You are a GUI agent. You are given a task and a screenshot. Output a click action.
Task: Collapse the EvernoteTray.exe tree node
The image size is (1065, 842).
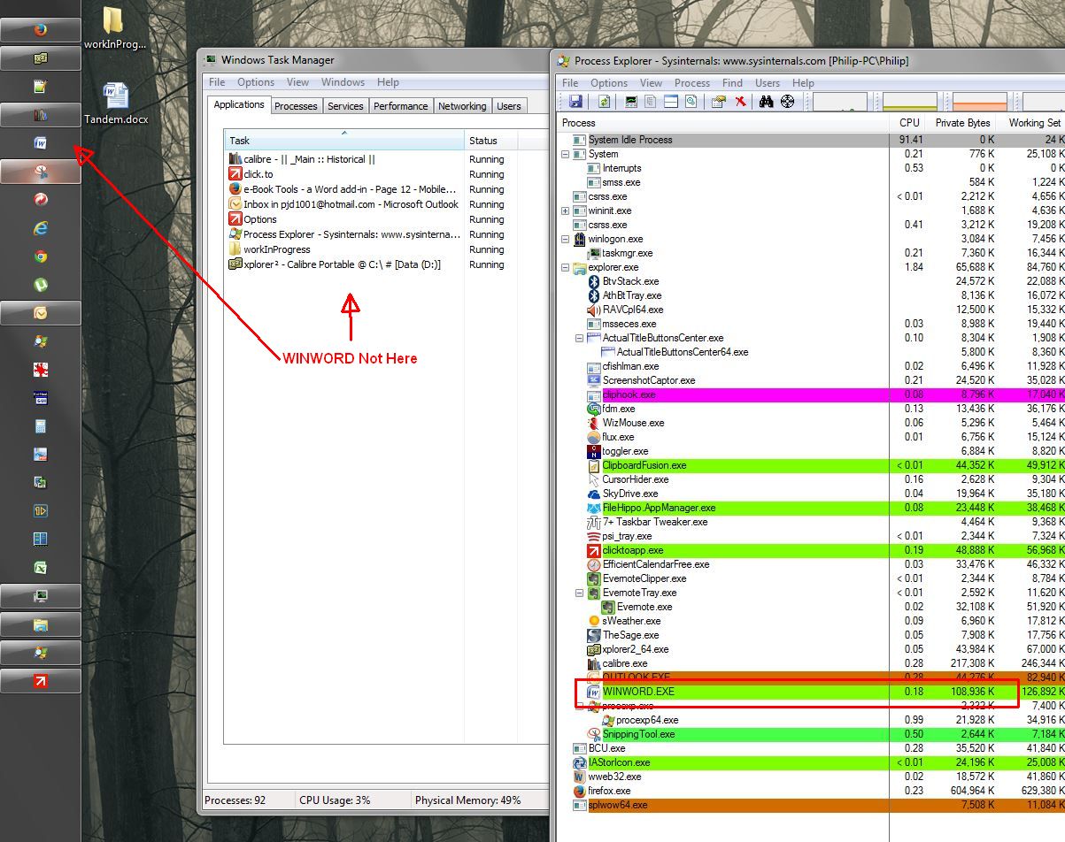[x=580, y=593]
